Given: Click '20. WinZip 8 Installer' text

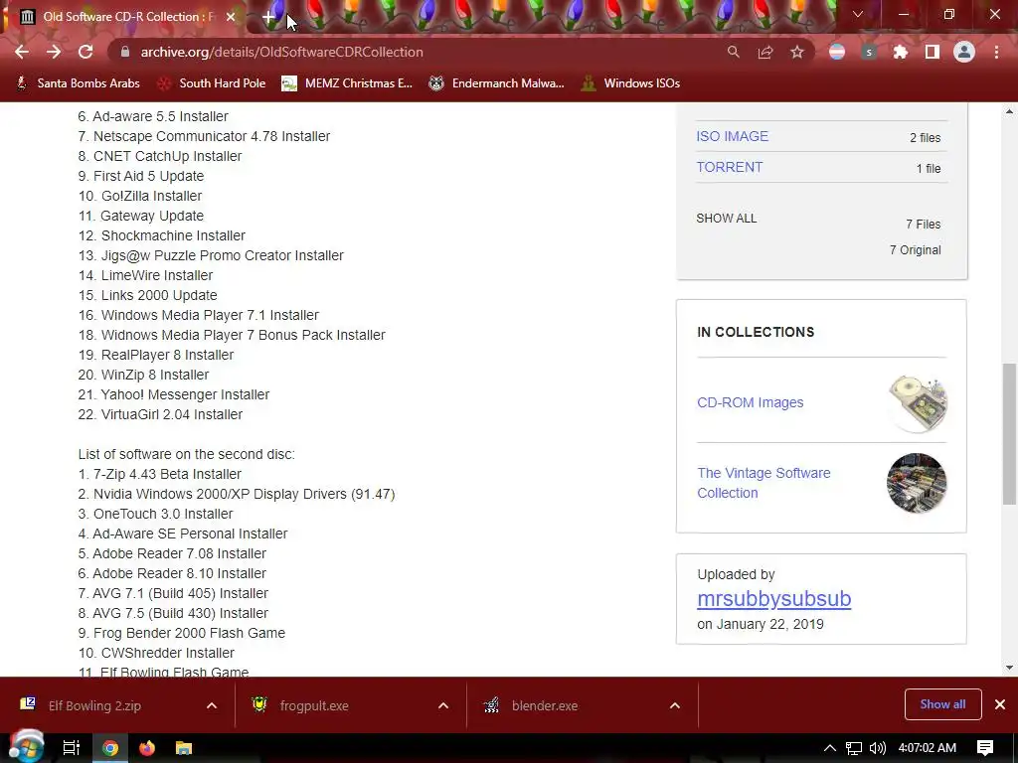Looking at the screenshot, I should pos(143,375).
